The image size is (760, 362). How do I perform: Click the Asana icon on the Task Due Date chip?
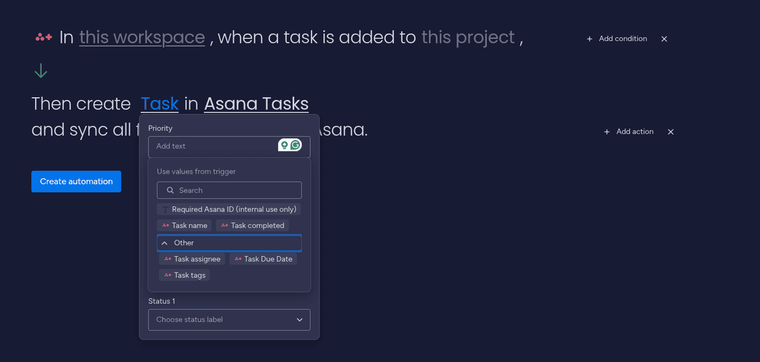tap(238, 259)
